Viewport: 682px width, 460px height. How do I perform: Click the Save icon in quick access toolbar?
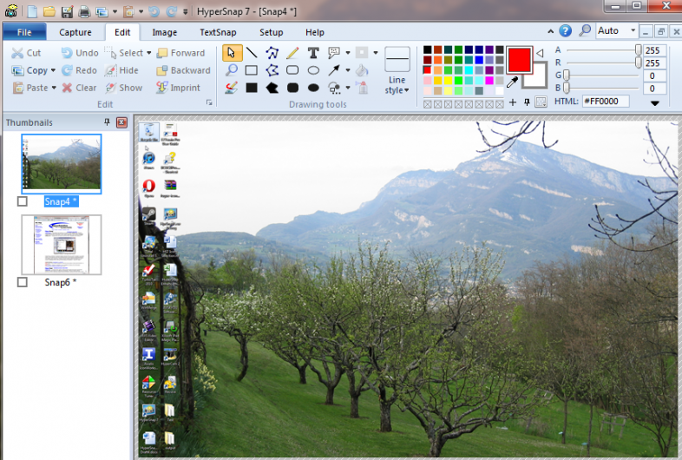click(66, 11)
